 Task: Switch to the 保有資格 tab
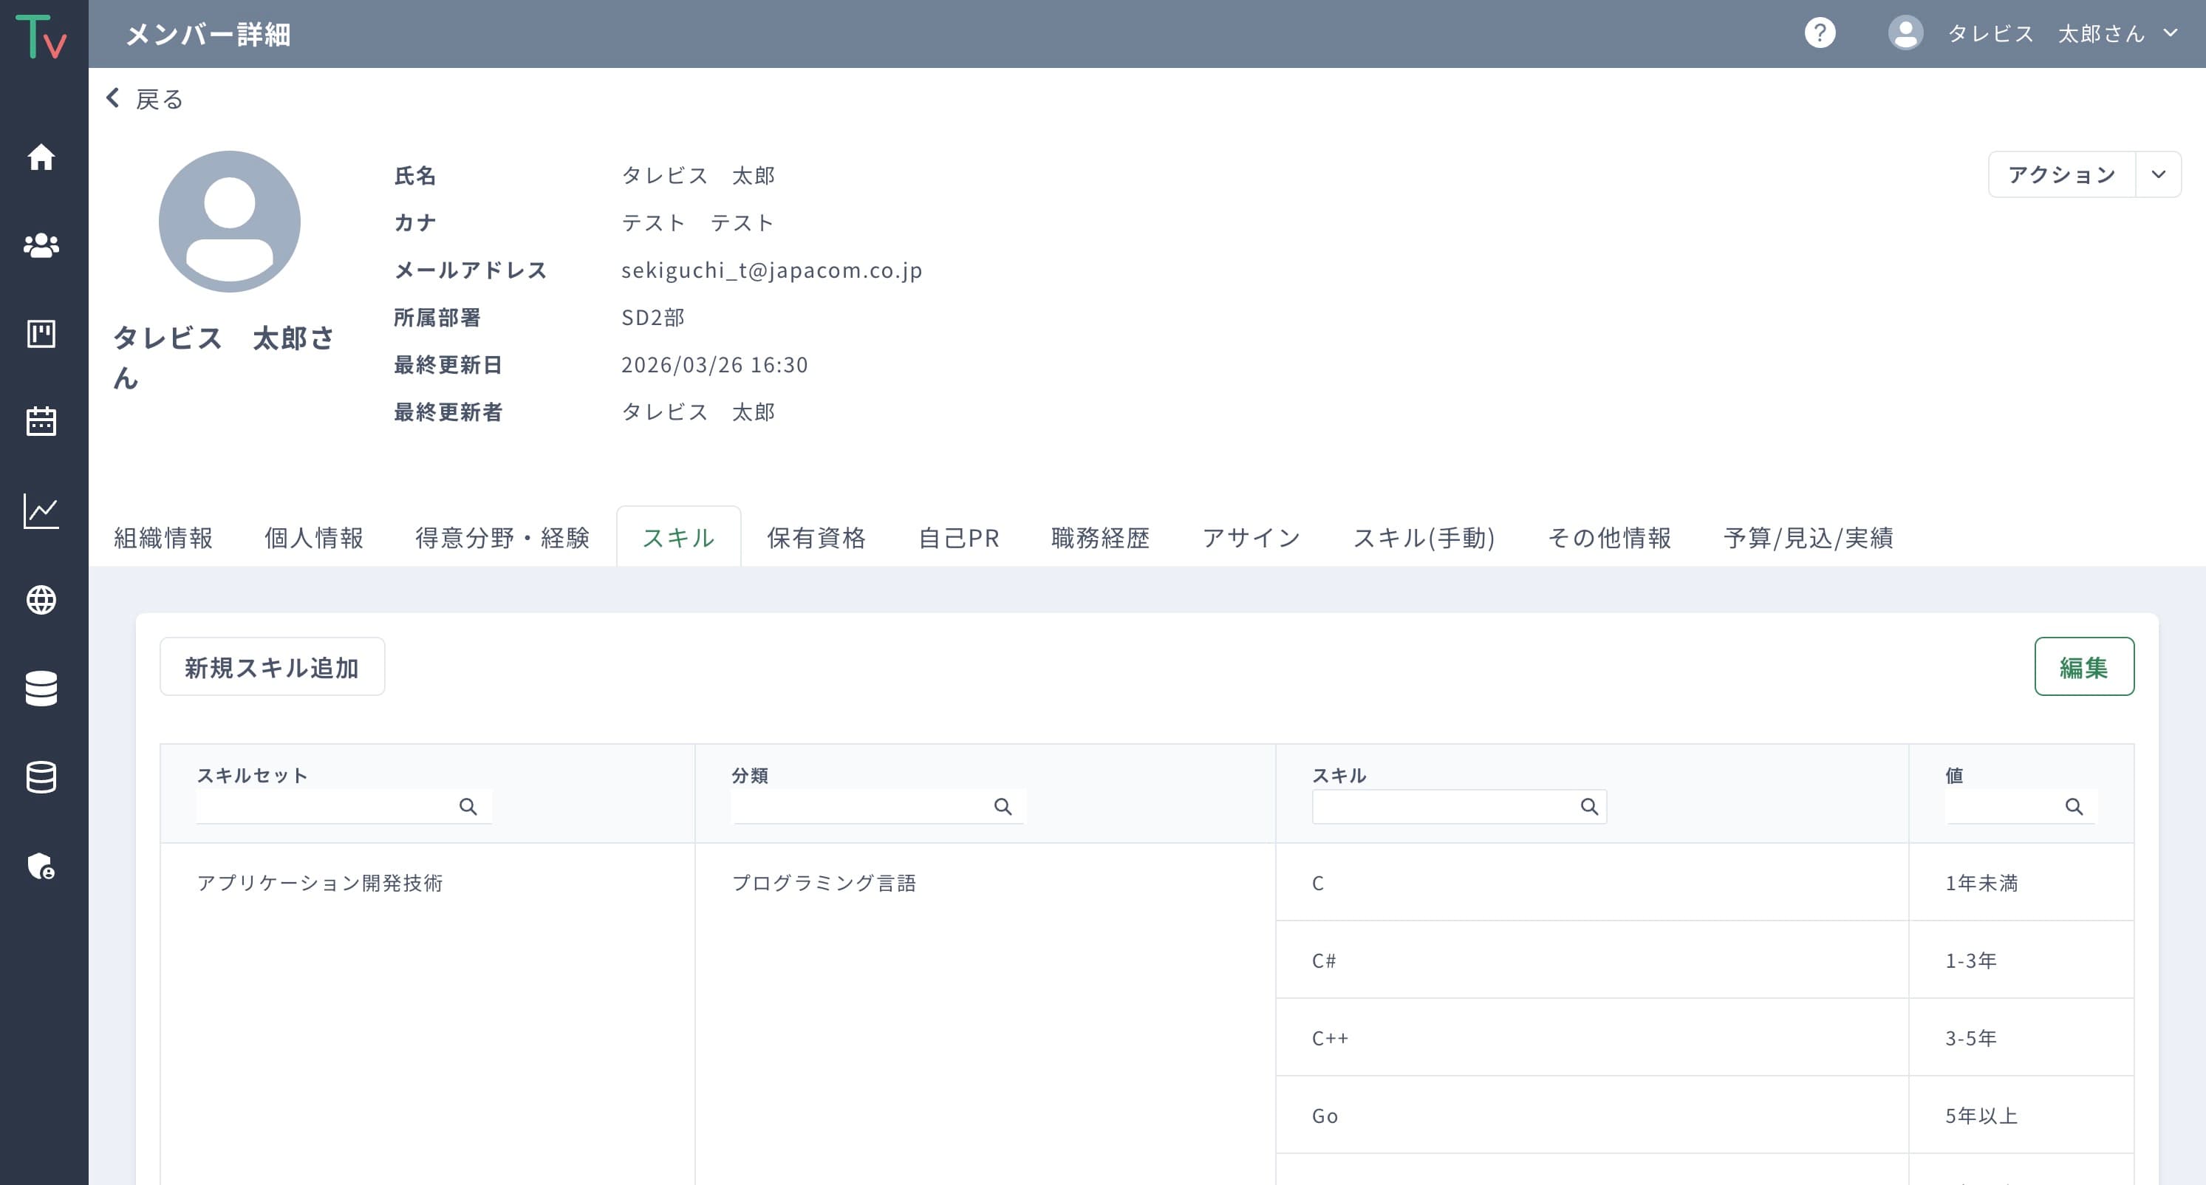click(817, 538)
